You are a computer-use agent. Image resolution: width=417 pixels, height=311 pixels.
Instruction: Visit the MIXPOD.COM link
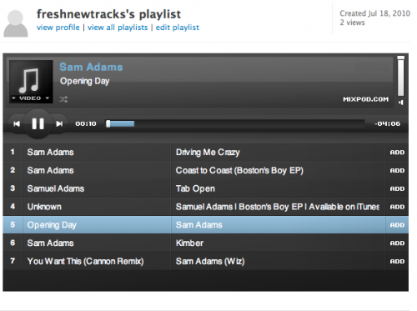point(365,99)
